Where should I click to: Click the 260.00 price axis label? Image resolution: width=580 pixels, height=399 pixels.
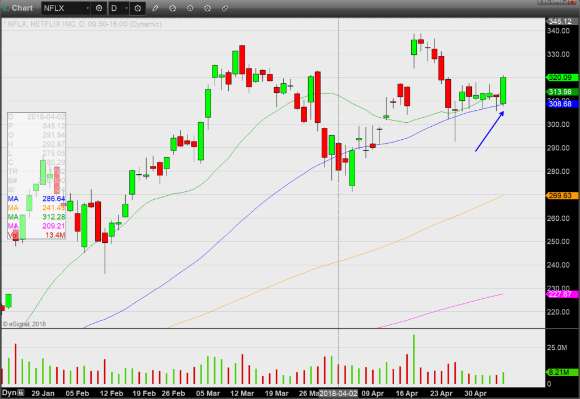click(x=558, y=218)
